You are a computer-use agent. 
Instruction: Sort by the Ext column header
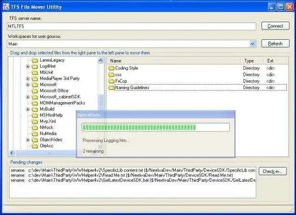click(275, 61)
